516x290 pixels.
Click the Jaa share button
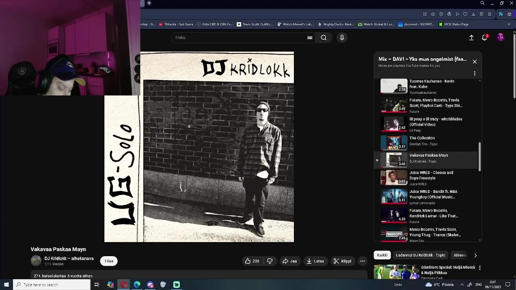(289, 261)
